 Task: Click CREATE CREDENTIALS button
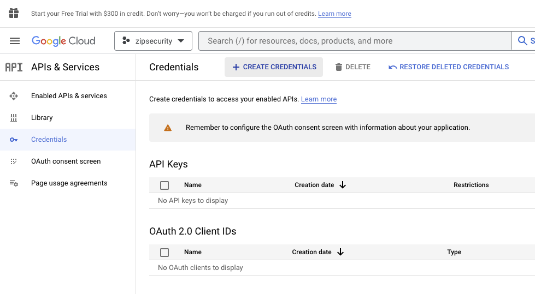pos(274,67)
